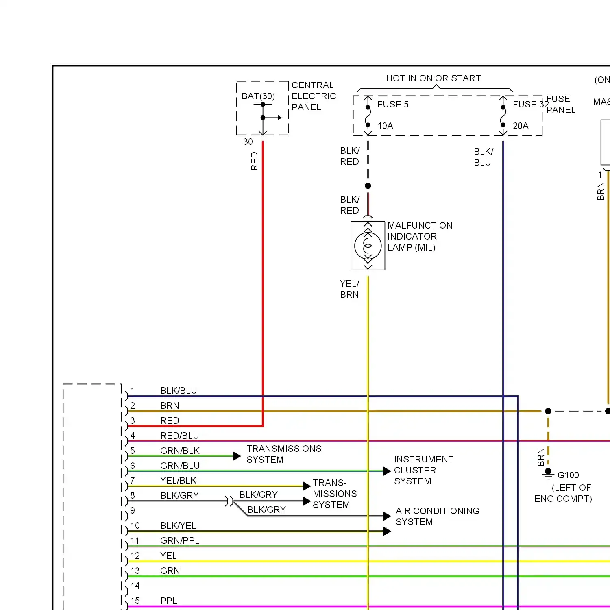Screen dimensions: 610x610
Task: Click pin number 14 on connector
Action: (135, 586)
